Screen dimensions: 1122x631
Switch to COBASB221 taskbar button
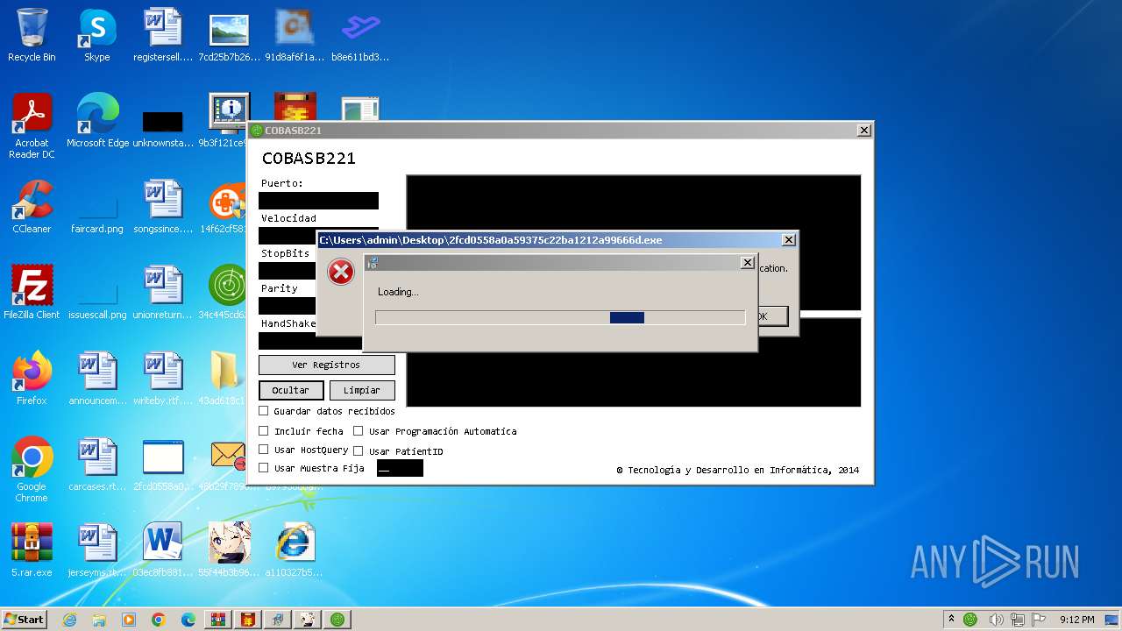[x=337, y=620]
